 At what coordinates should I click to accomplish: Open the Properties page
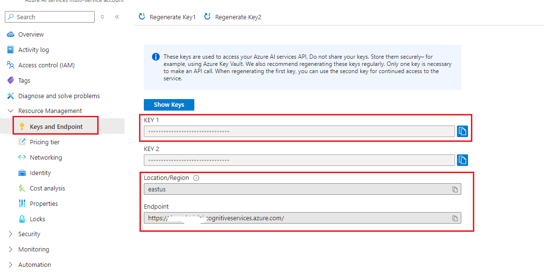click(44, 203)
